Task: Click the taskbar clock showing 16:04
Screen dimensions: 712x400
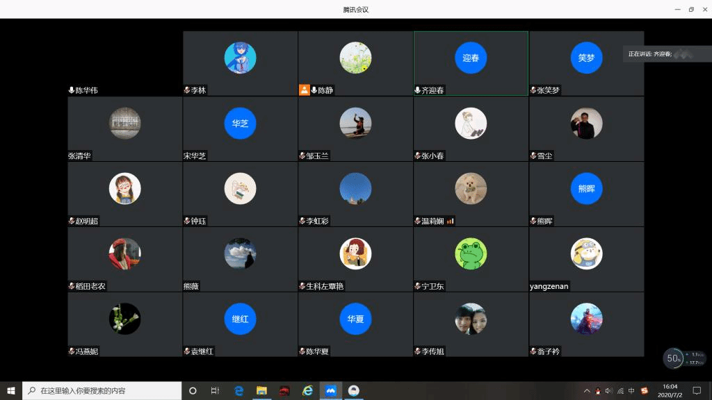Action: [x=670, y=390]
